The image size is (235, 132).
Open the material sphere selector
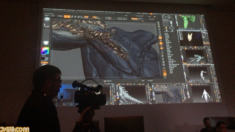tap(46, 43)
